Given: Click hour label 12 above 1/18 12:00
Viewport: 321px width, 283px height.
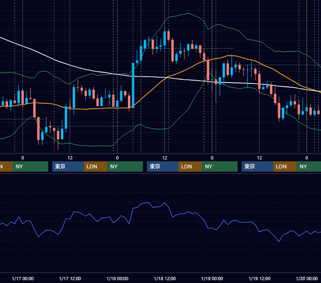Looking at the screenshot, I should click(x=165, y=158).
